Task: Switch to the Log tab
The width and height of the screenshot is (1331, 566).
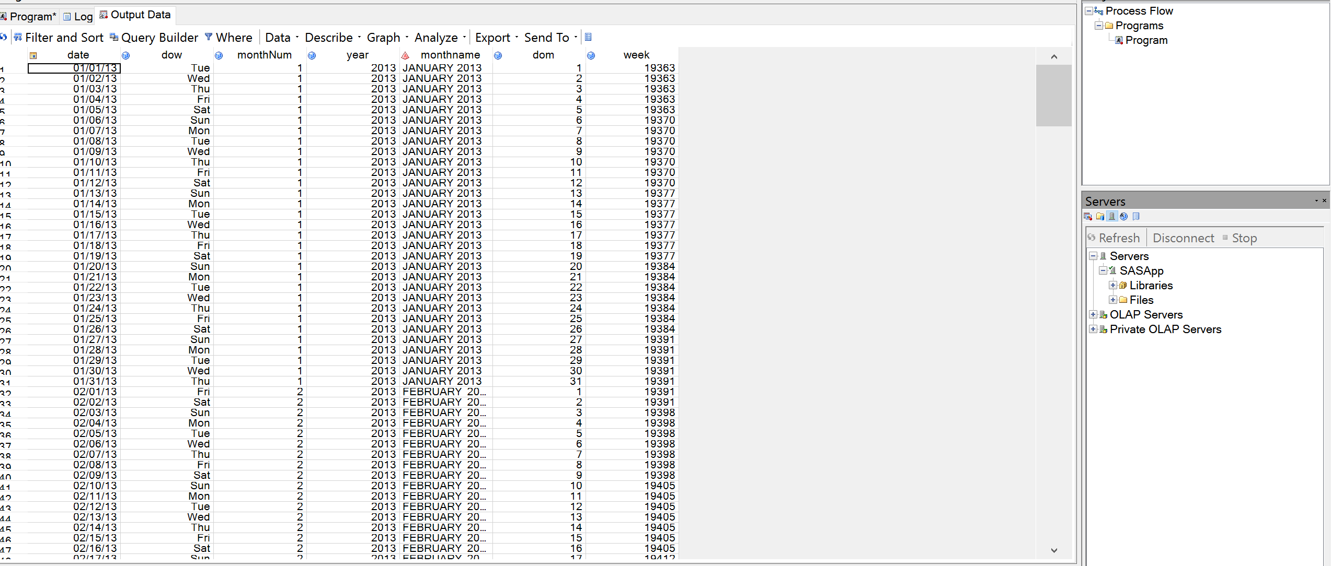Action: tap(78, 17)
